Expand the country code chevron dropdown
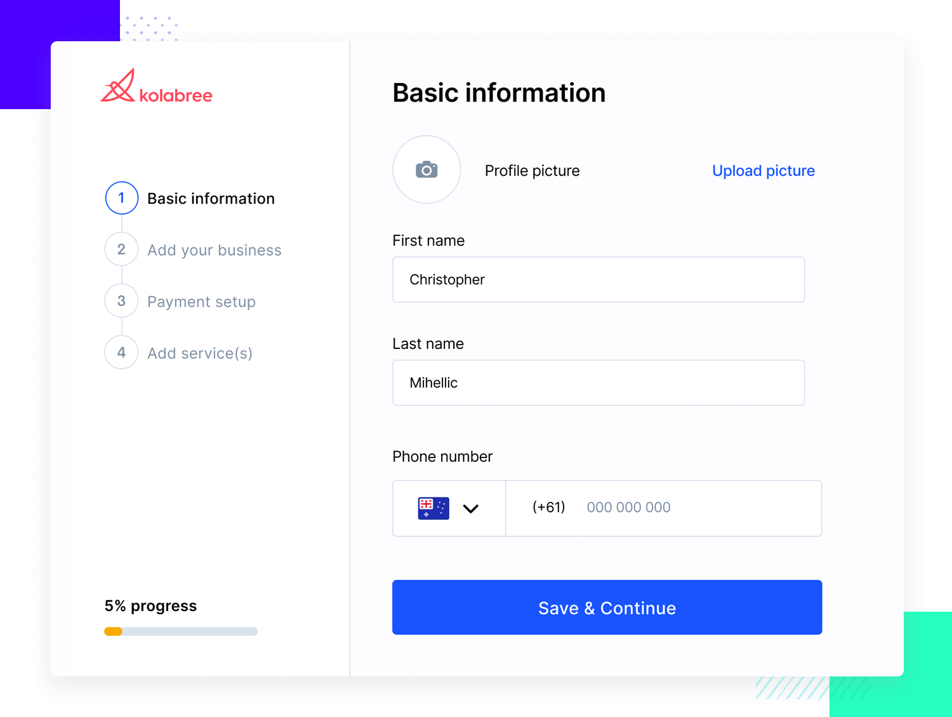Screen dimensions: 952x717 tap(470, 509)
